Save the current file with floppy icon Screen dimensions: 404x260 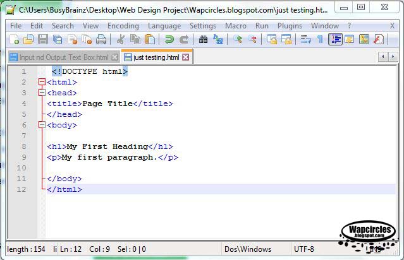[x=43, y=40]
